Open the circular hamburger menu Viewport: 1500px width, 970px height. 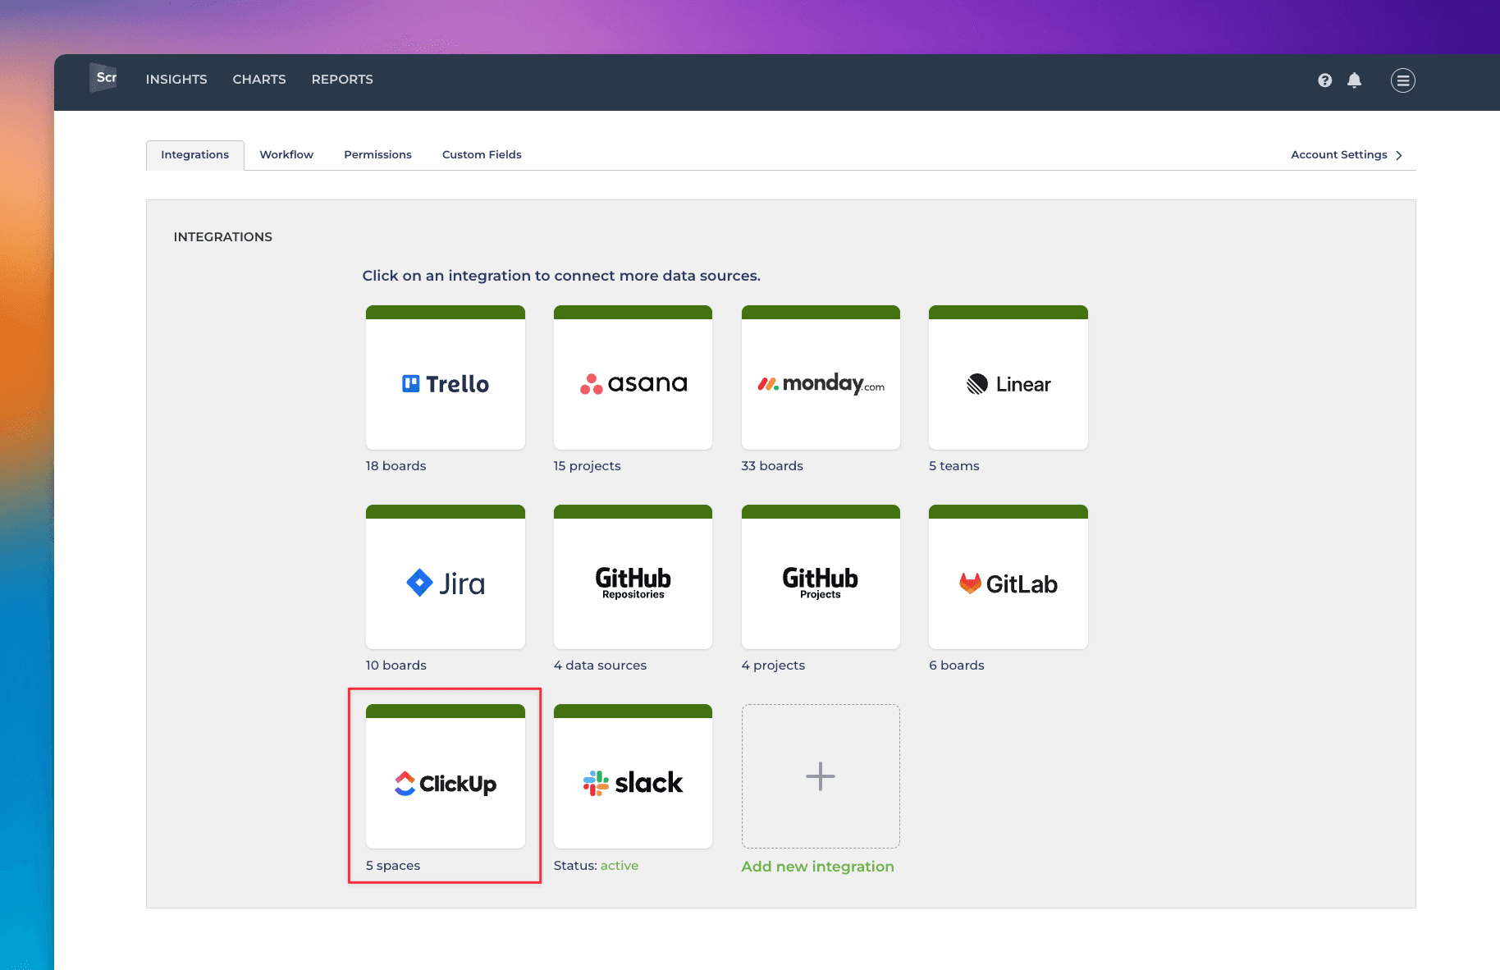click(1402, 80)
